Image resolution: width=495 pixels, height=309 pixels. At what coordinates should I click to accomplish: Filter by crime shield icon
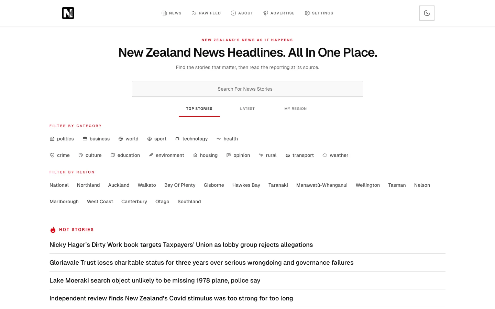(52, 155)
